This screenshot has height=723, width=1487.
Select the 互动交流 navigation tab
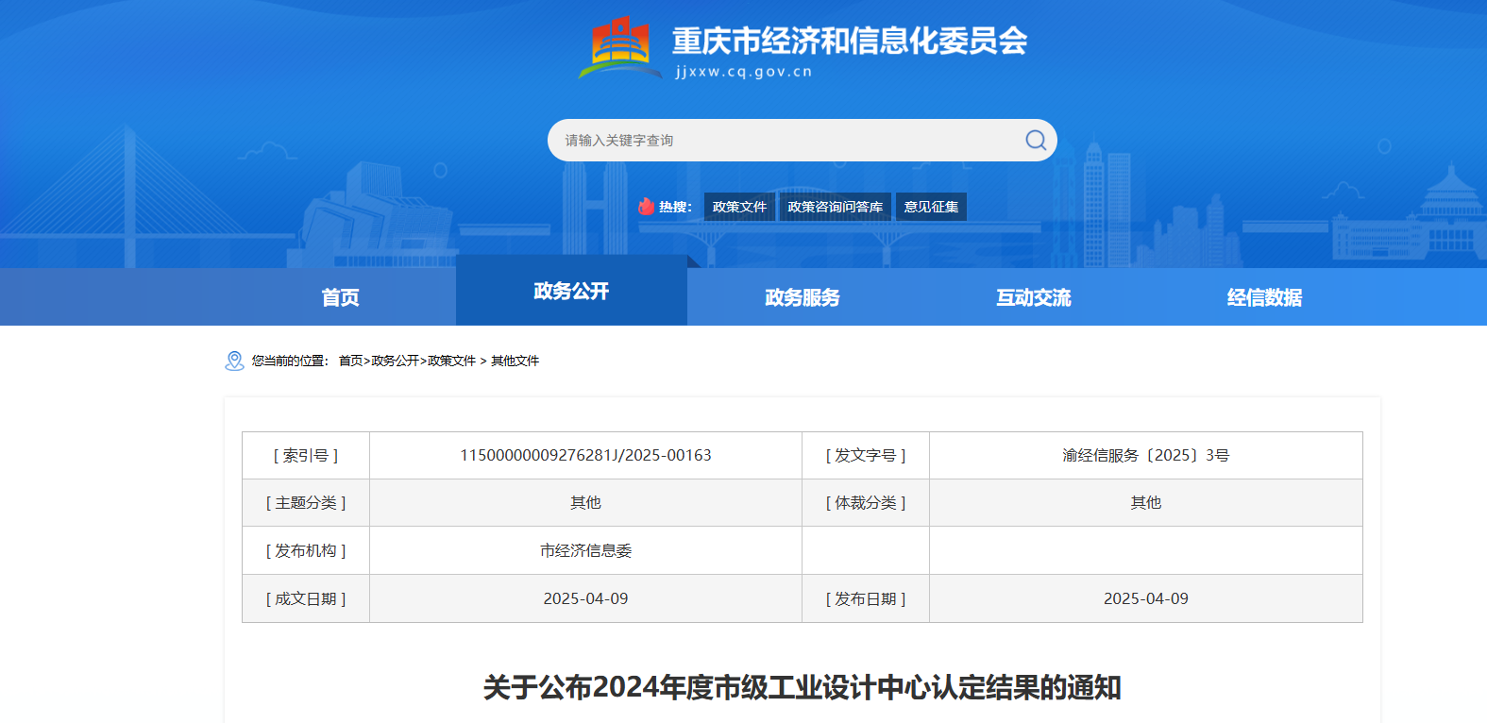(1034, 297)
